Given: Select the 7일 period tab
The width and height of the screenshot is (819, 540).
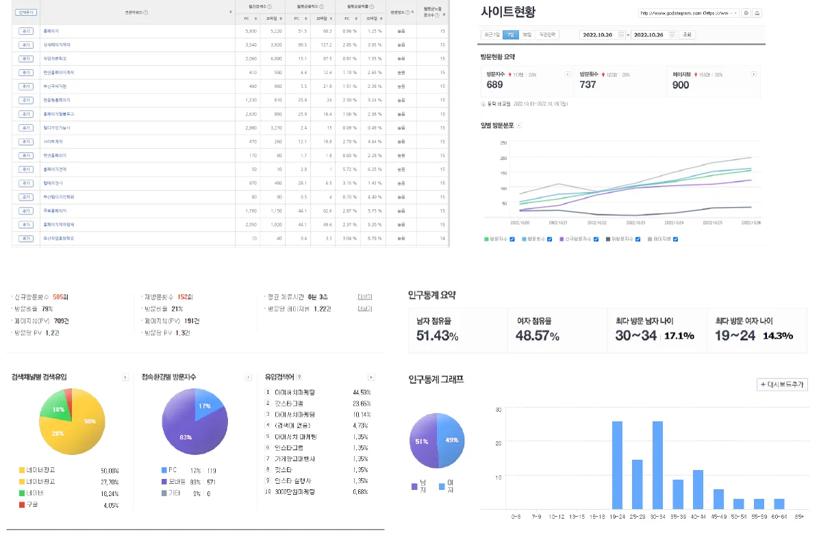Looking at the screenshot, I should coord(510,35).
